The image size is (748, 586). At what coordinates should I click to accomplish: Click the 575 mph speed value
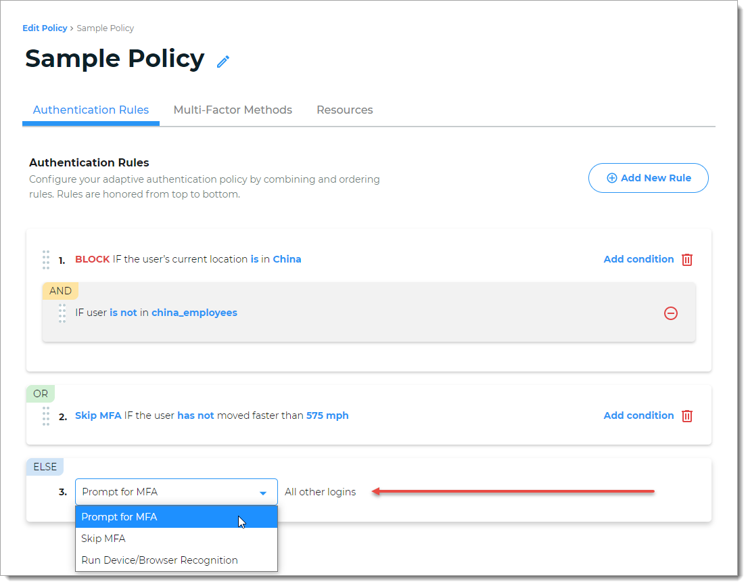tap(327, 415)
